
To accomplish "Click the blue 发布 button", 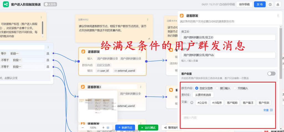I will (x=260, y=4).
